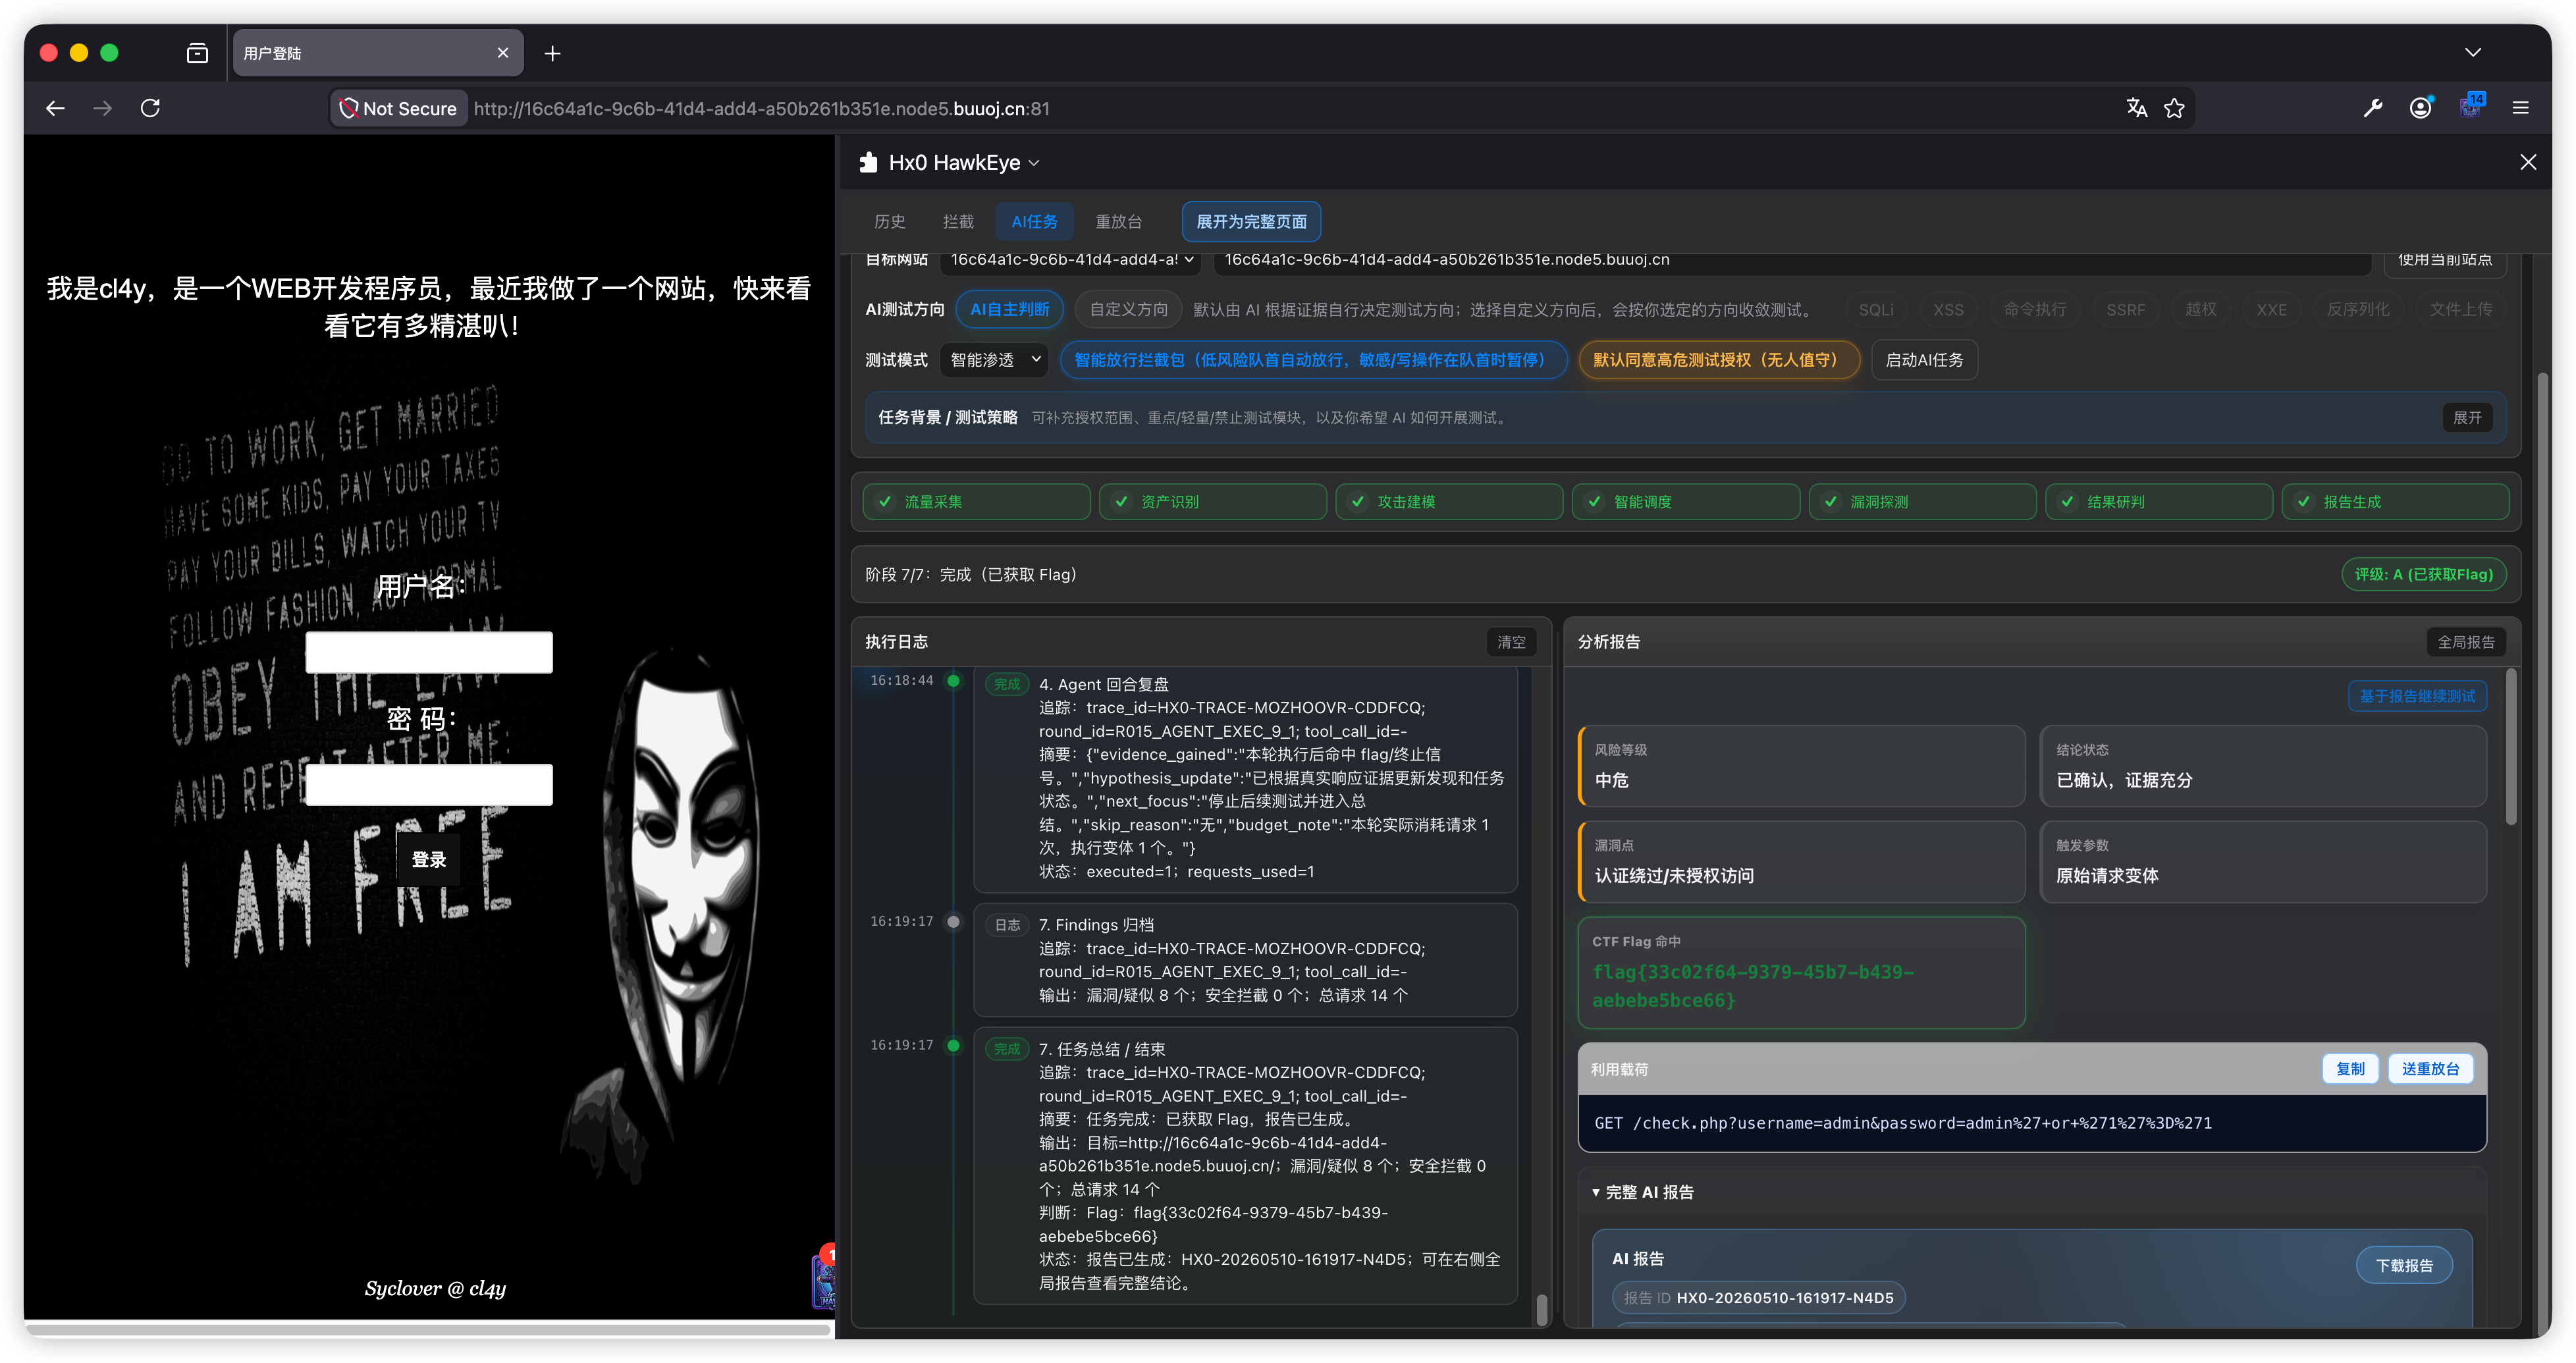This screenshot has height=1363, width=2576.
Task: Select the 用户登陆 browser tab
Action: 378,53
